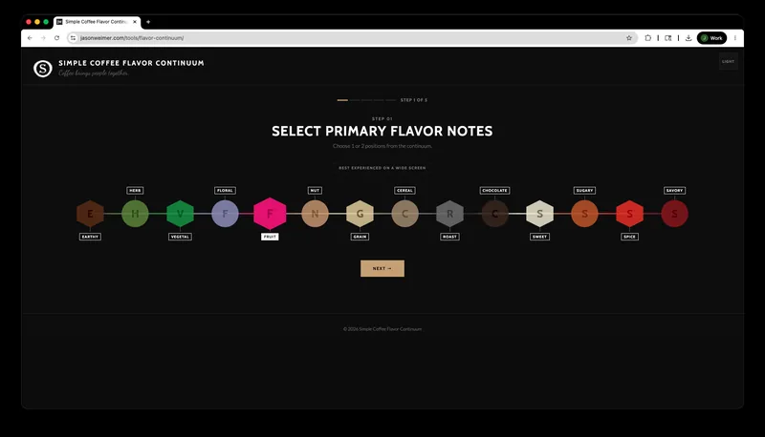Go back in browser history

(x=30, y=38)
